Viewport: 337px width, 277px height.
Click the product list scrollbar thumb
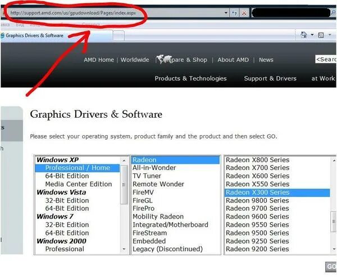334,222
